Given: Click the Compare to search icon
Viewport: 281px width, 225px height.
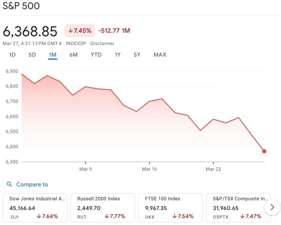Looking at the screenshot, I should tap(9, 185).
